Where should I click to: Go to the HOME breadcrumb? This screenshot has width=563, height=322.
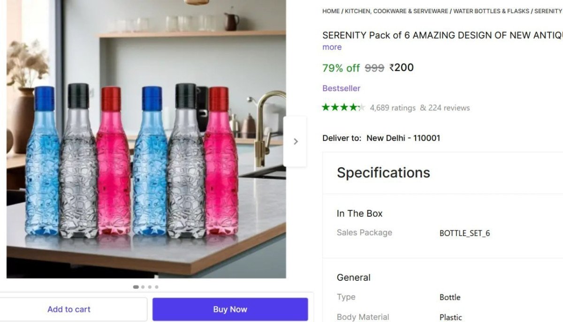point(331,11)
